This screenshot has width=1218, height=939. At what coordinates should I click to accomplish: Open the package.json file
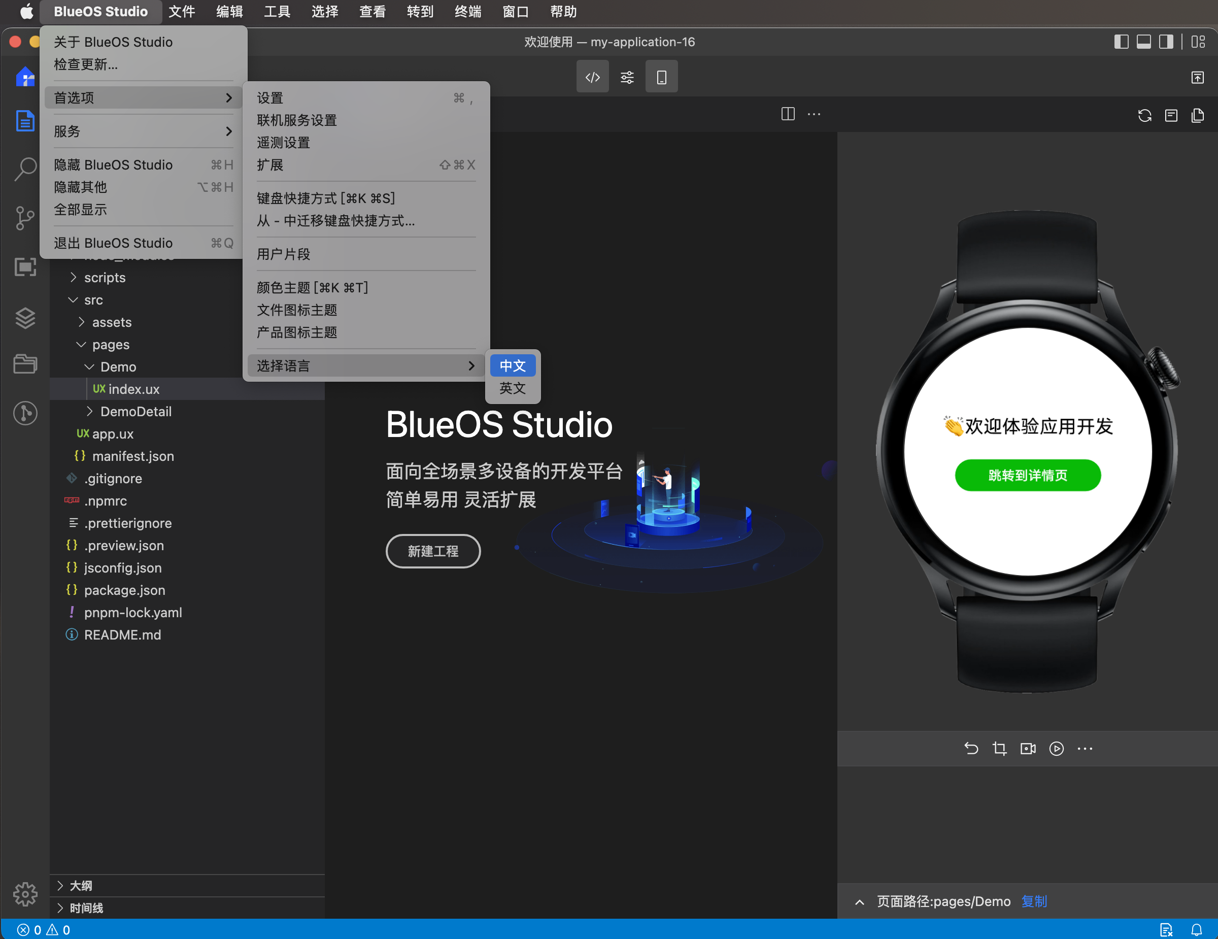coord(187,590)
